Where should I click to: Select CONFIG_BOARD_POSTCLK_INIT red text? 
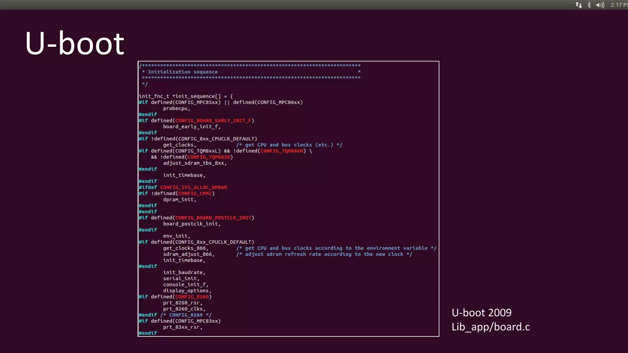[213, 218]
